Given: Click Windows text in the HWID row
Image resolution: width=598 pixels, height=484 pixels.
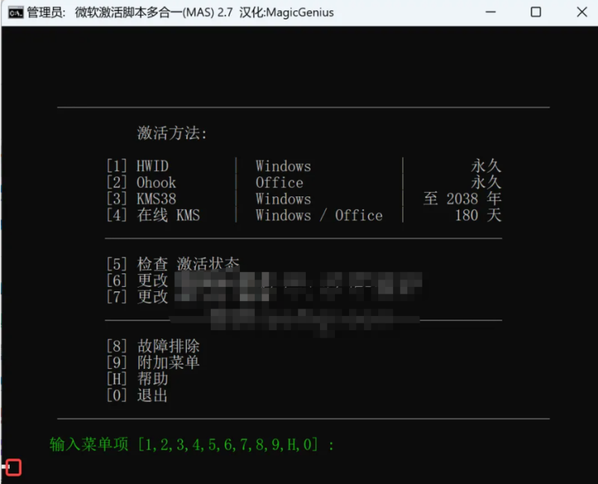Looking at the screenshot, I should coord(283,166).
